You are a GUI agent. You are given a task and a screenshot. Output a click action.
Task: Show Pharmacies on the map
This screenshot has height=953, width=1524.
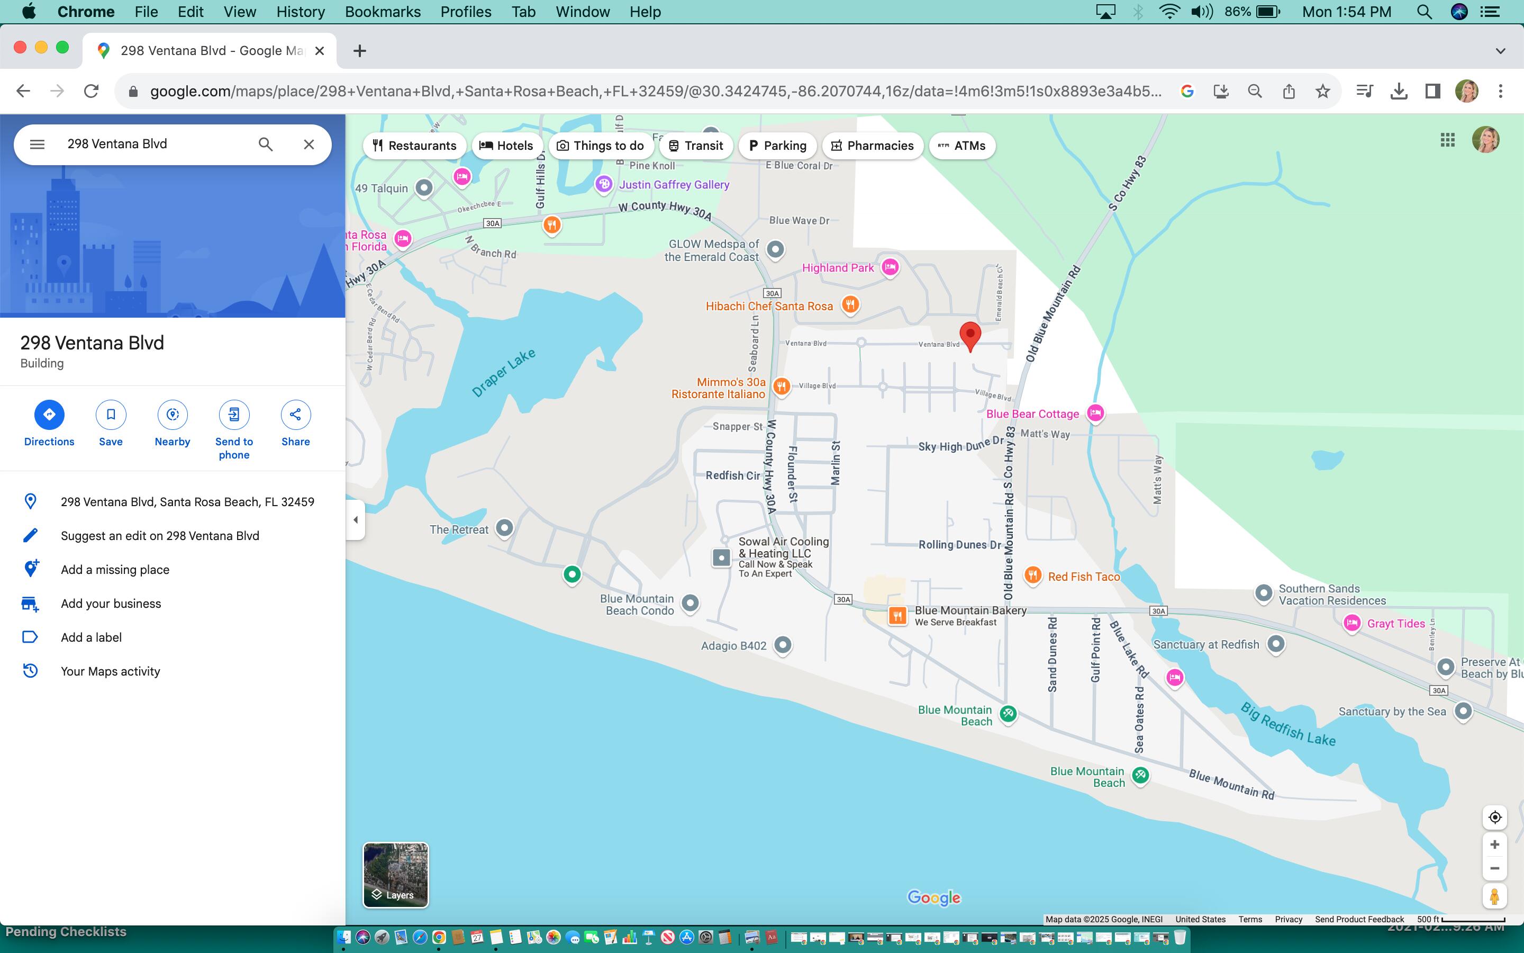(872, 146)
